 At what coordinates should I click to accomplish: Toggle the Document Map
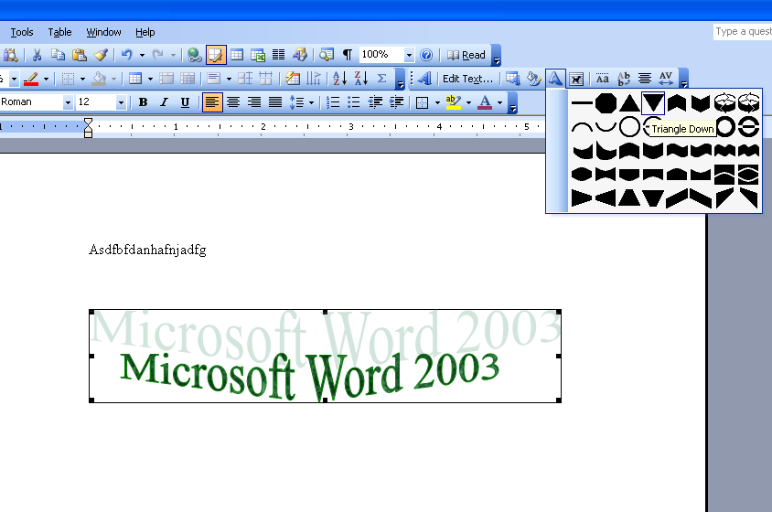click(327, 55)
